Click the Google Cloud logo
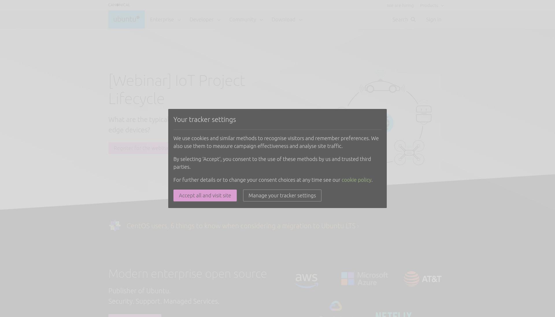Screen dimensions: 555x317 [x=336, y=308]
